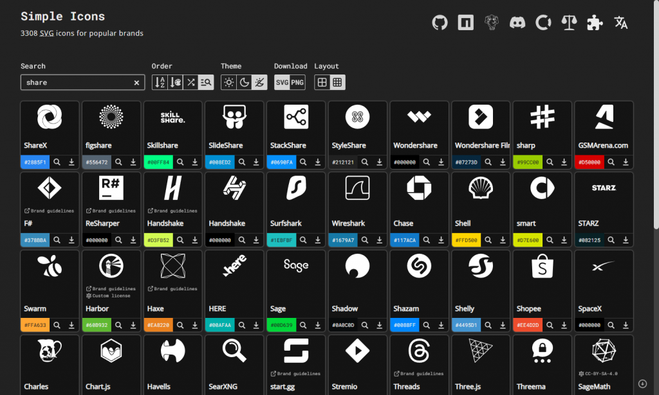The width and height of the screenshot is (659, 395).
Task: Click the Shopee logo image
Action: coord(542,266)
